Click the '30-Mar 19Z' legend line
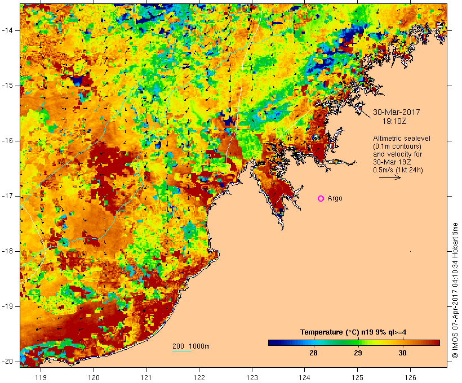 point(392,162)
